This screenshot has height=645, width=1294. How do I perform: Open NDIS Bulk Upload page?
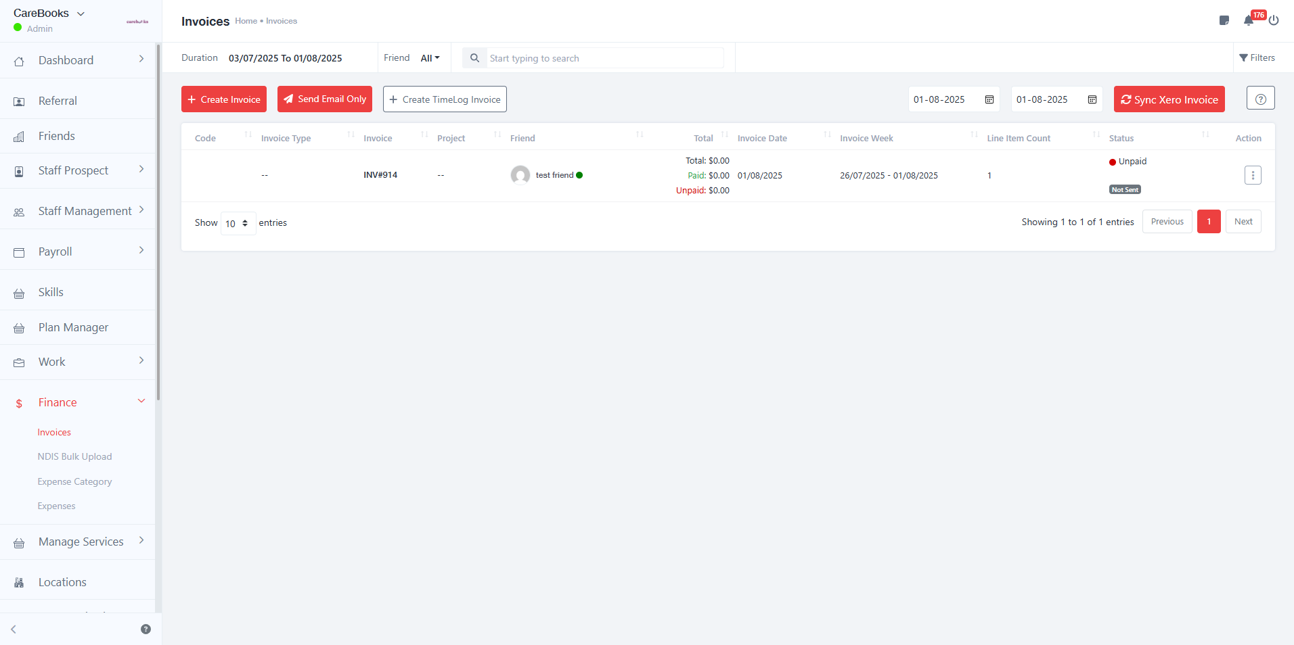[74, 456]
